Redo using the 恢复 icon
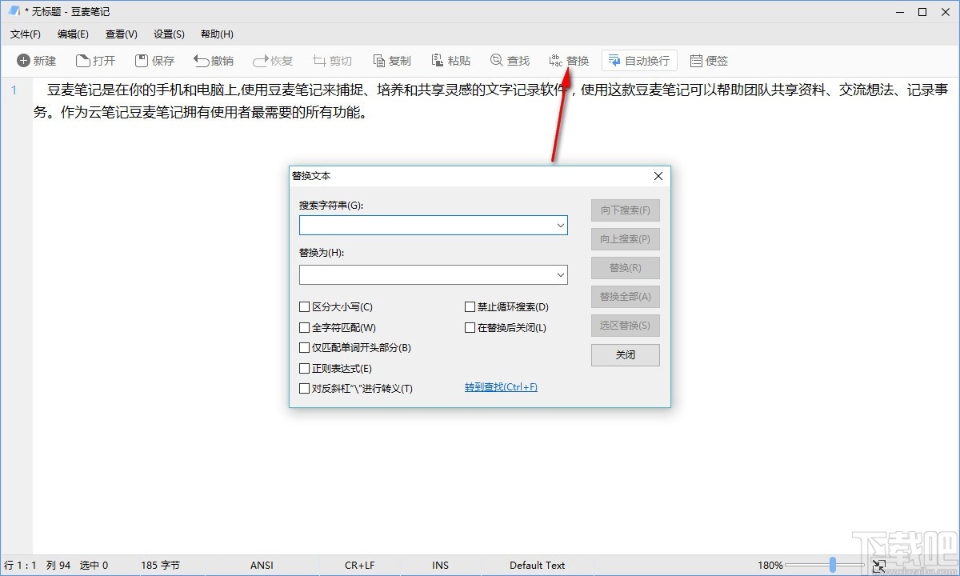The image size is (960, 576). (272, 60)
